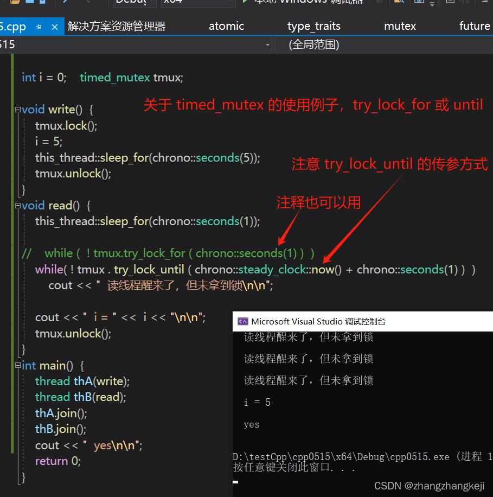Click 'tmux.unlock();' inside read function
The width and height of the screenshot is (493, 497).
point(73,334)
